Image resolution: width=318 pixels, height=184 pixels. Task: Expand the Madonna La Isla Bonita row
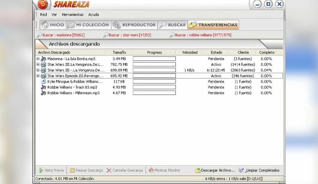coord(38,59)
